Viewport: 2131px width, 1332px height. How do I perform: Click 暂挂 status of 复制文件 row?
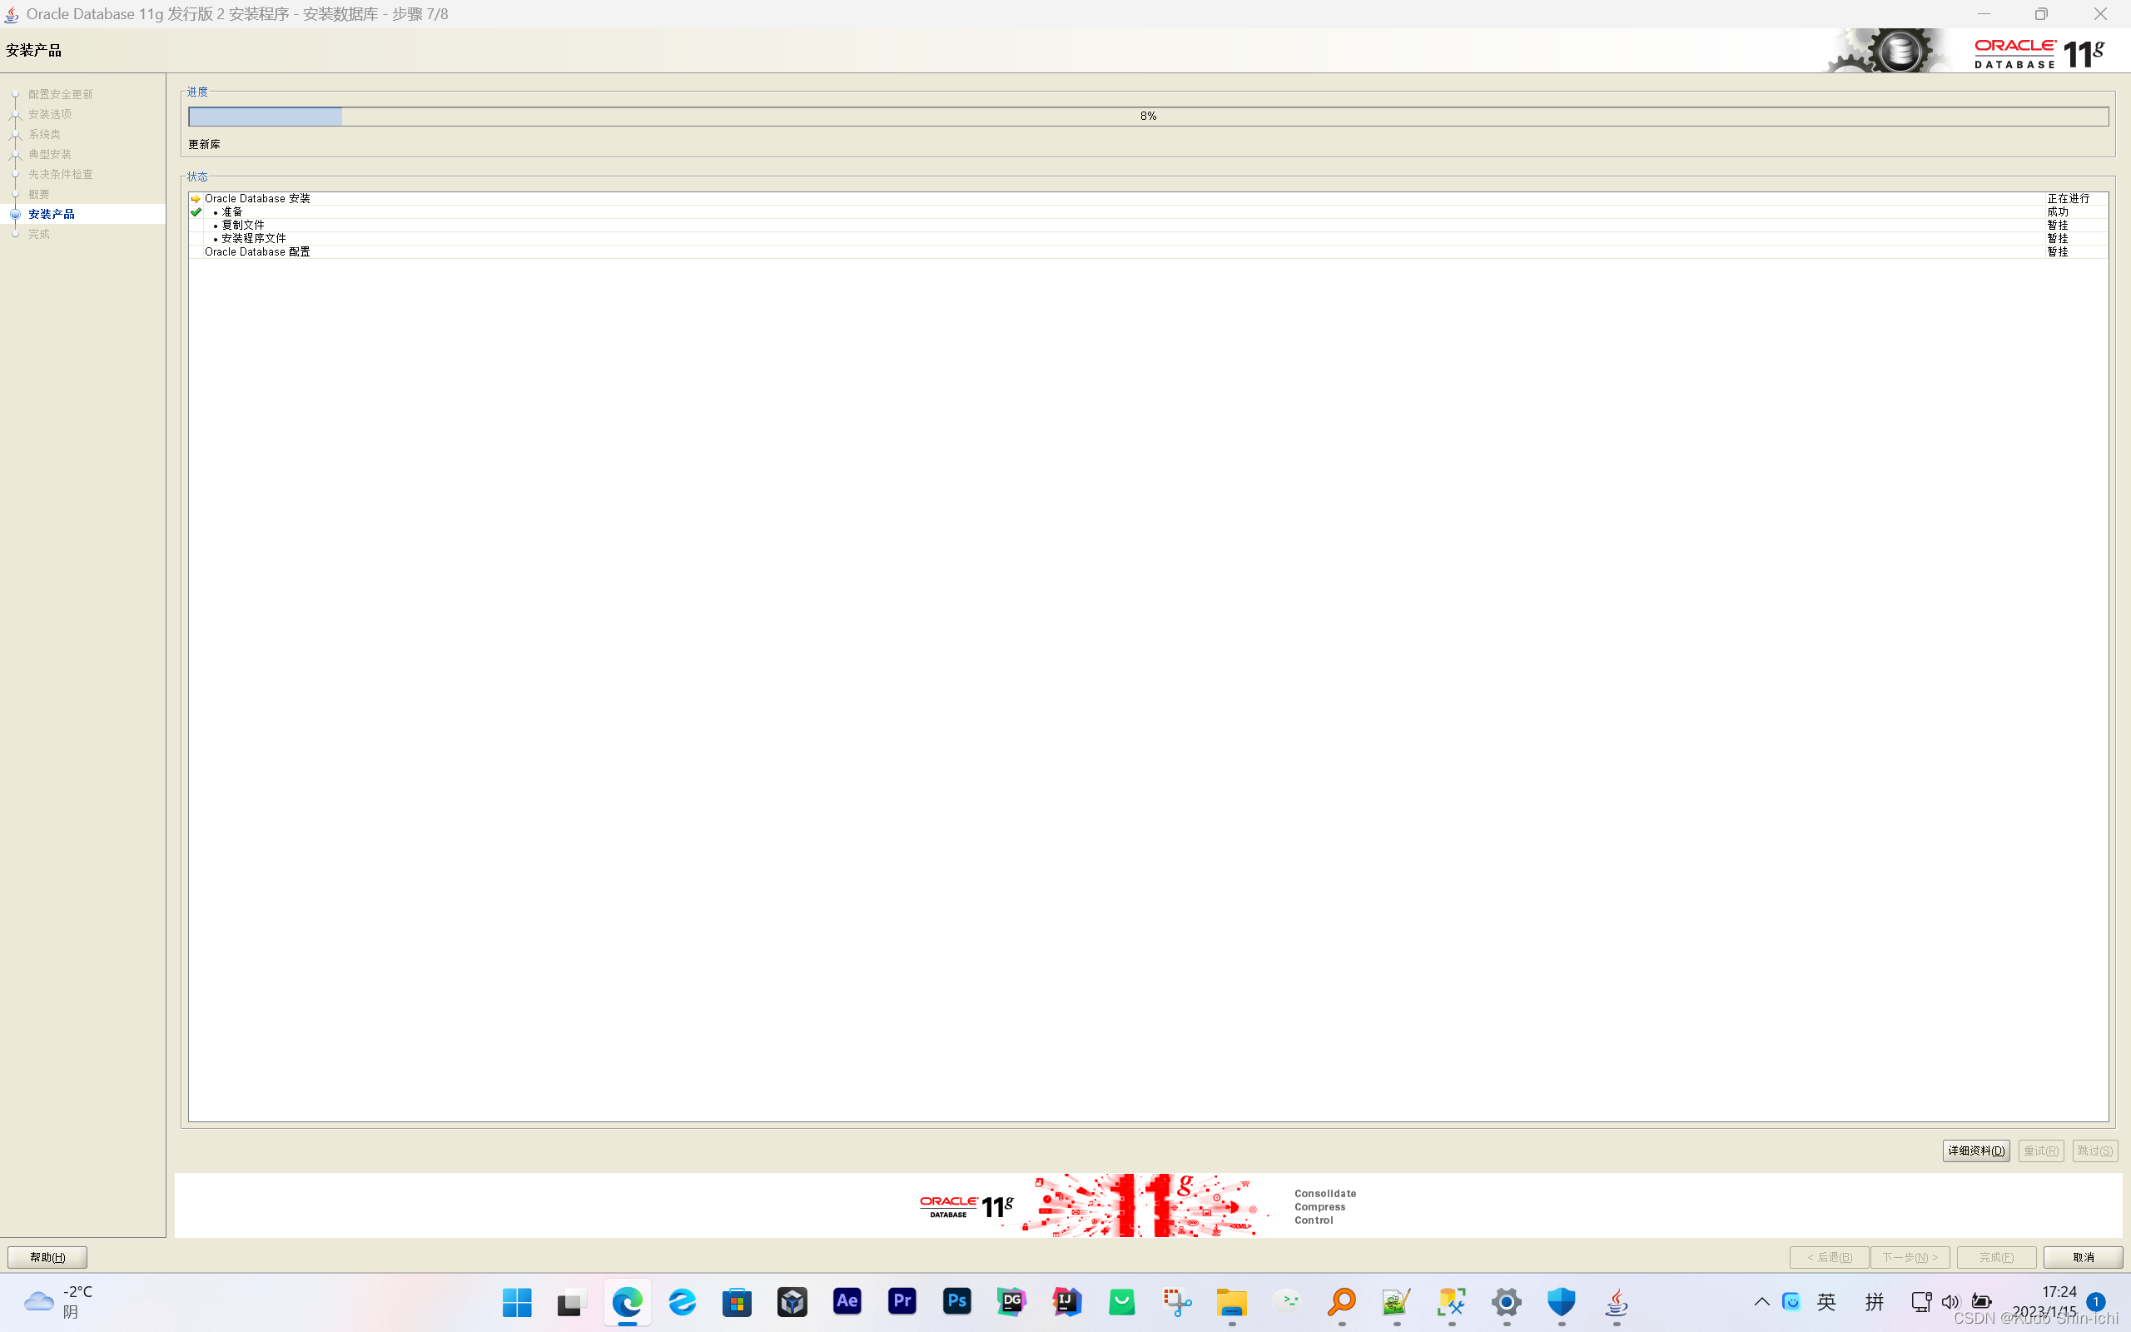click(2057, 226)
